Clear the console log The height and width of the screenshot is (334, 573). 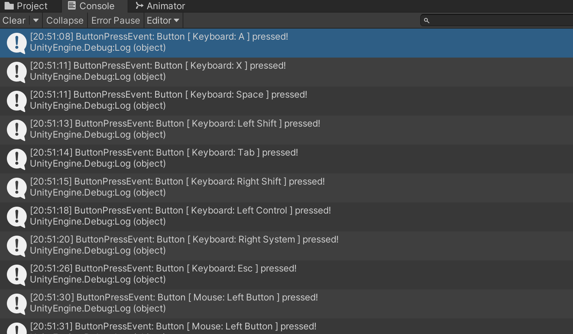pos(14,21)
